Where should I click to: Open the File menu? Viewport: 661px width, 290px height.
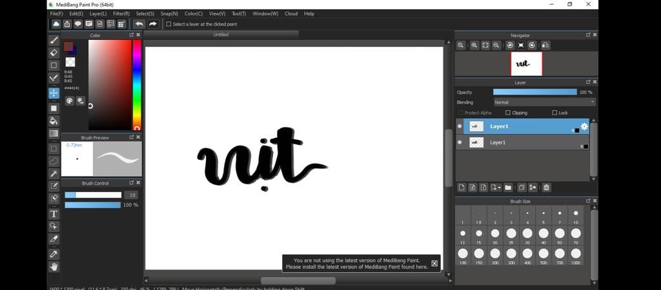(x=56, y=14)
